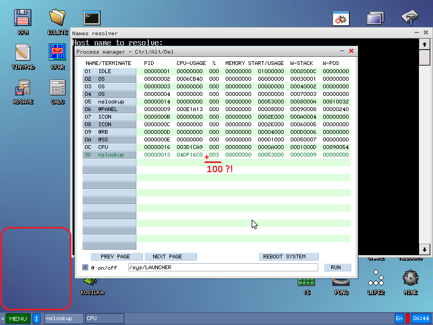Terminate the 0D nslookup process
The image size is (433, 325).
pyautogui.click(x=109, y=155)
